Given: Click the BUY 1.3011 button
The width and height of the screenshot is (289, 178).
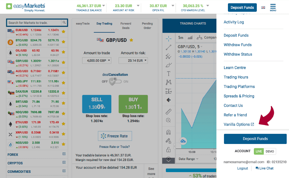Looking at the screenshot, I should pos(133,104).
